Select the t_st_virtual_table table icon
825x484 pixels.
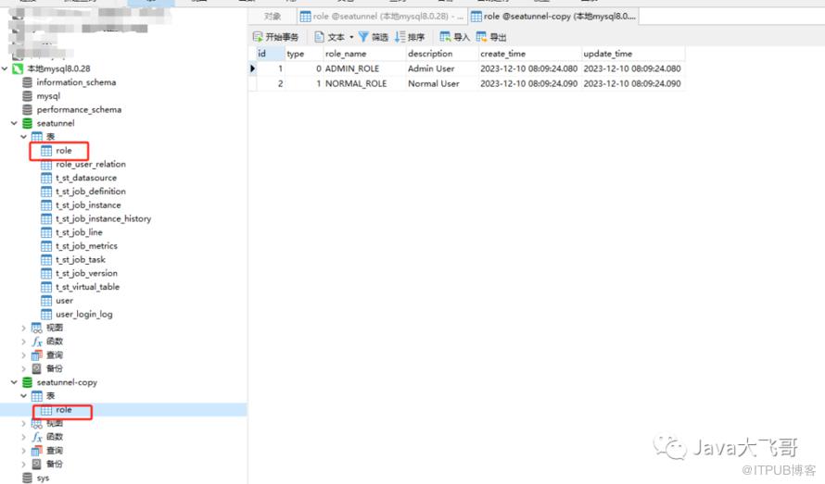pyautogui.click(x=46, y=288)
